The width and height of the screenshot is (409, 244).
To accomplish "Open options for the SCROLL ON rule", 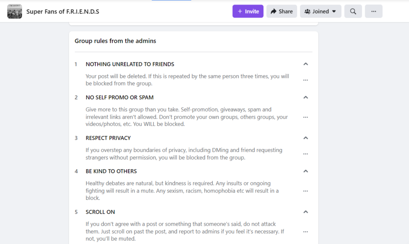I will [305, 231].
